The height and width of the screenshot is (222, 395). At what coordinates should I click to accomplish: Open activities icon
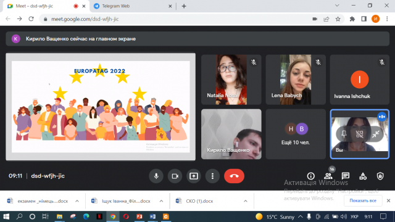point(363,176)
